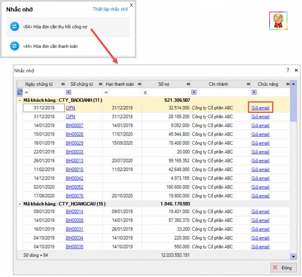Send email for voucher BH00013
Viewport: 302px width, 277px height.
click(x=261, y=161)
